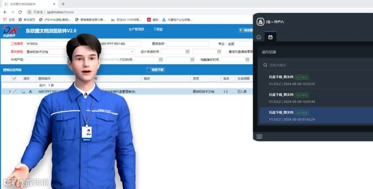Viewport: 373px width, 189px height.
Task: Click 已入库 cell in row 1
Action: point(242,92)
